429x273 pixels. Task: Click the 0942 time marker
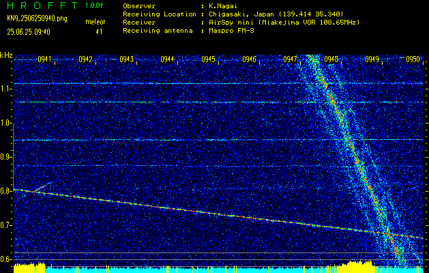pyautogui.click(x=85, y=59)
